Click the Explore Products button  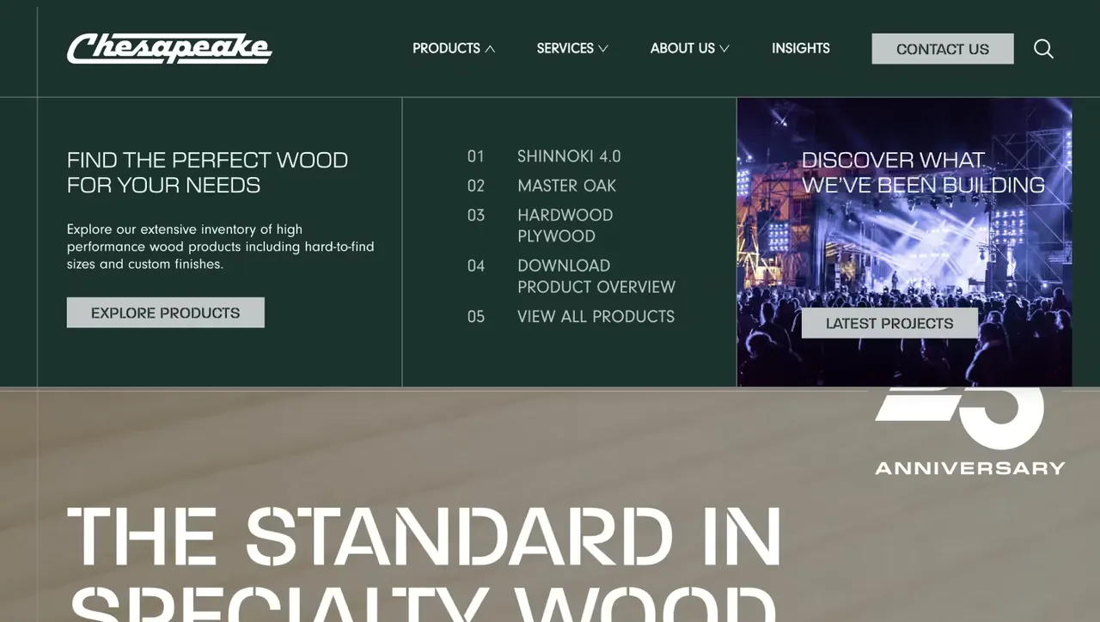pos(166,313)
